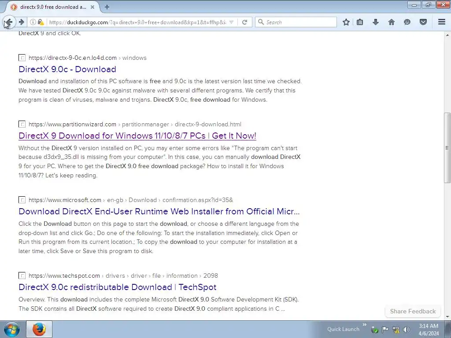Open a new tab with the plus button
Viewport: 451px width, 338px height.
pyautogui.click(x=107, y=7)
